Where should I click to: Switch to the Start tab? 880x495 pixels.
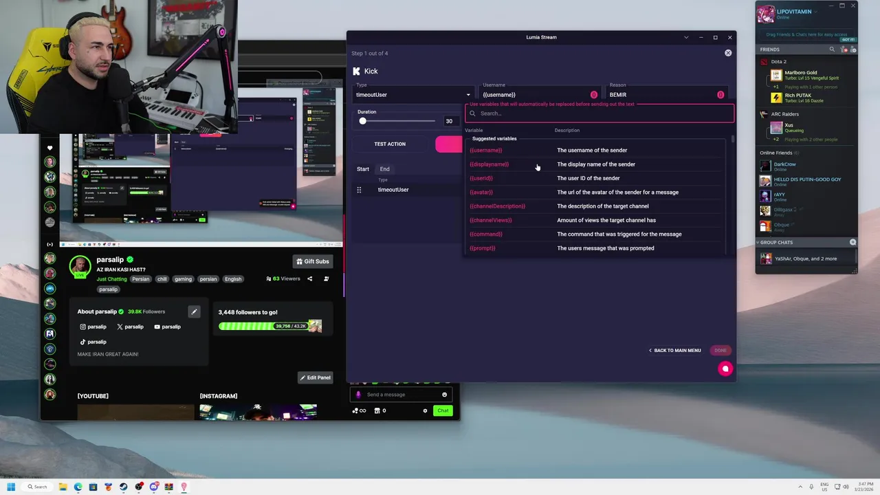click(x=363, y=169)
